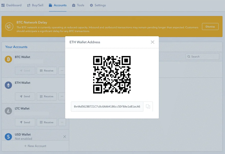Open more options for BTC Wallet
This screenshot has height=154, width=225.
pos(62,70)
